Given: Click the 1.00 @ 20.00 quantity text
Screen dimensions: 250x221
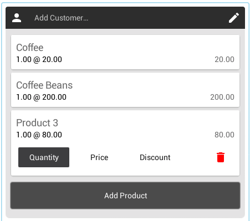Looking at the screenshot, I should click(39, 60).
